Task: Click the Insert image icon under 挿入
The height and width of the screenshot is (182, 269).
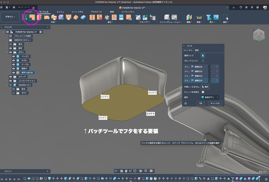Action: [x=216, y=17]
